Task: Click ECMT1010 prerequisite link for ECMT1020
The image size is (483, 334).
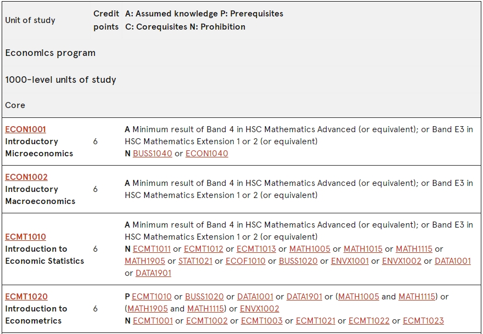Action: (x=151, y=297)
